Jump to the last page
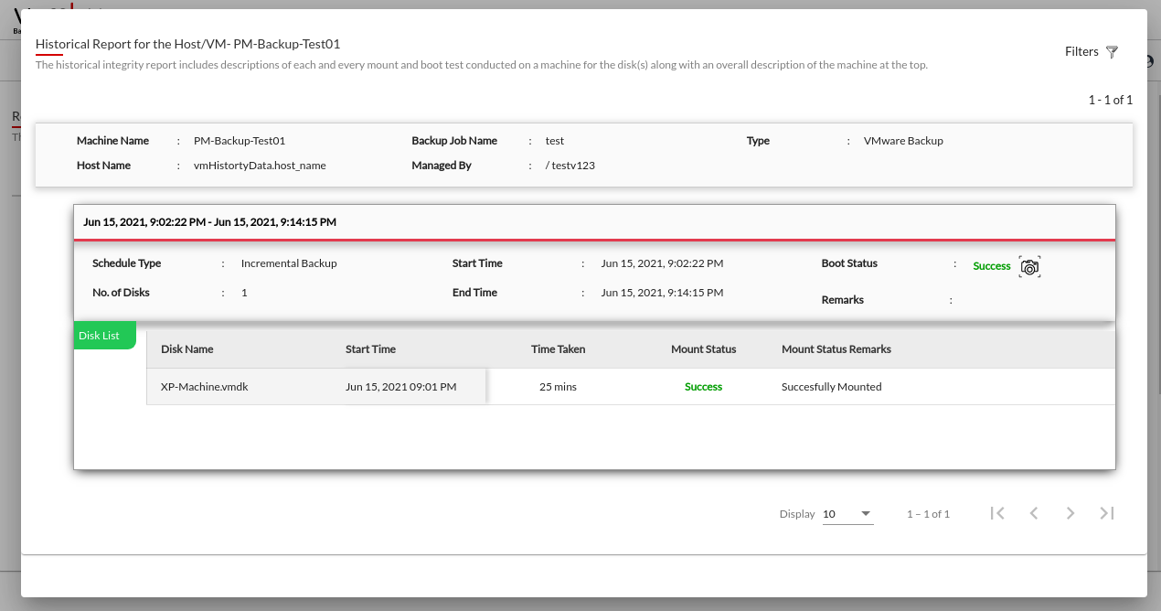This screenshot has width=1161, height=611. pos(1107,513)
